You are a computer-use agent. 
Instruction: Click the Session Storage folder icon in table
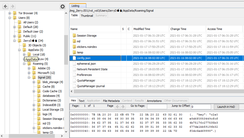coord(74,36)
